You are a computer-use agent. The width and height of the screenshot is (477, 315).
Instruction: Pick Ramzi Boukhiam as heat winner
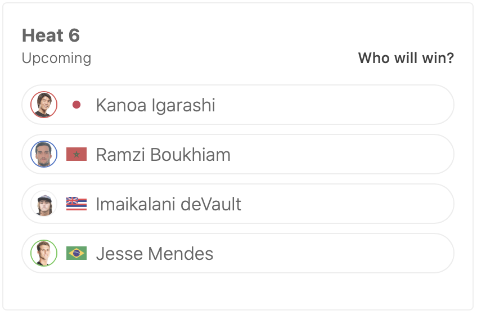[x=337, y=154]
